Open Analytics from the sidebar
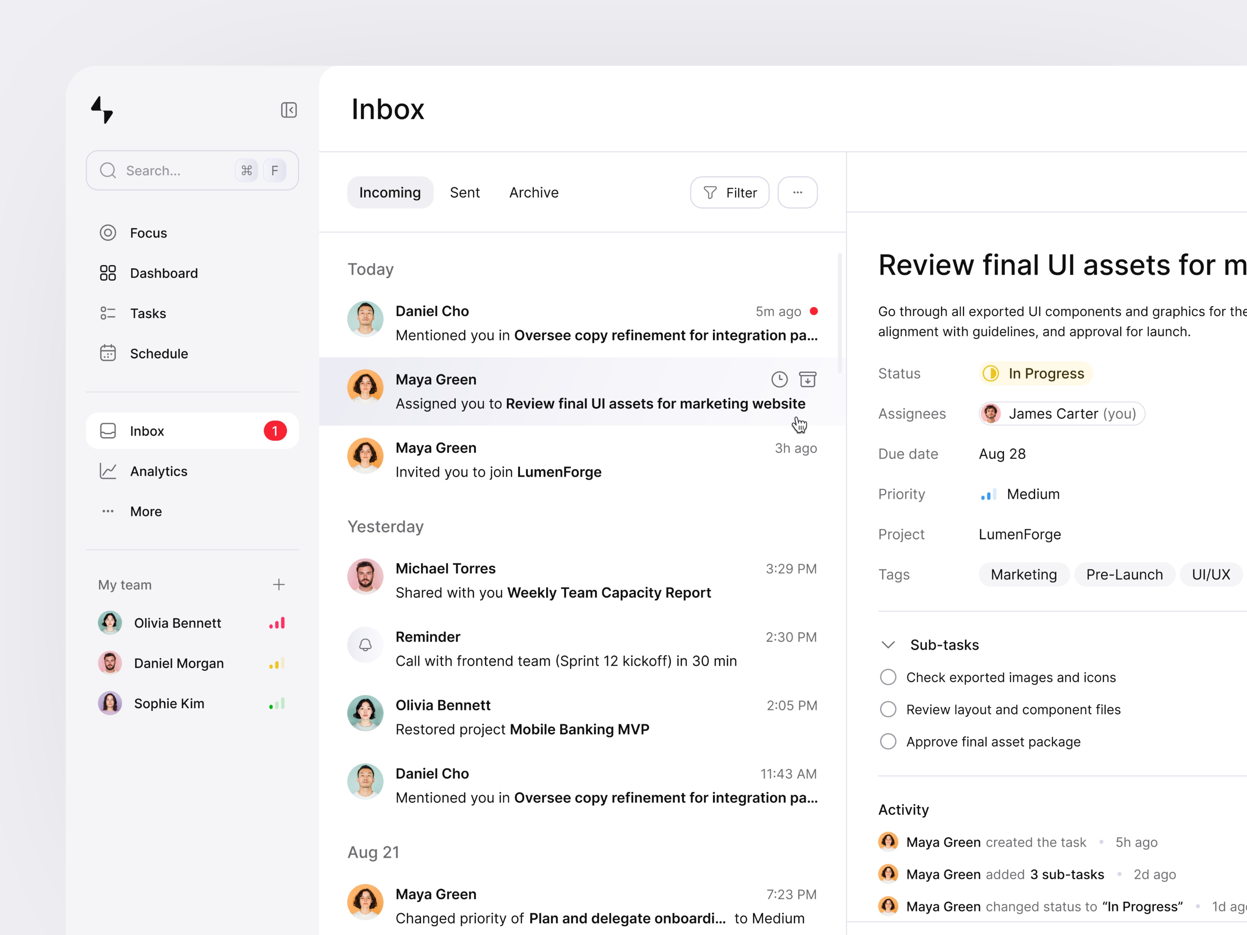Screen dimensions: 1247x935 coord(158,471)
